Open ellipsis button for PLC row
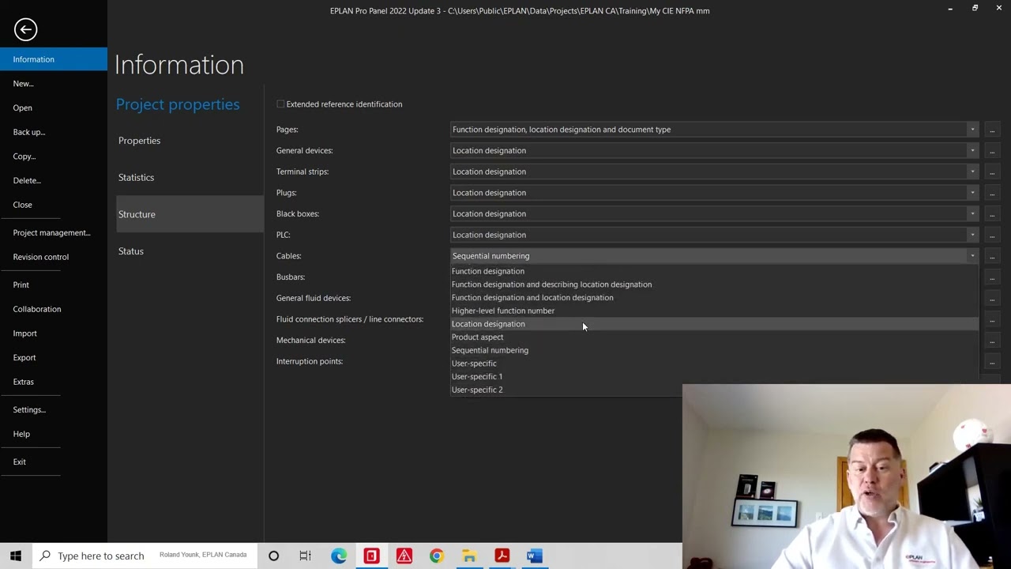The width and height of the screenshot is (1011, 569). 992,235
